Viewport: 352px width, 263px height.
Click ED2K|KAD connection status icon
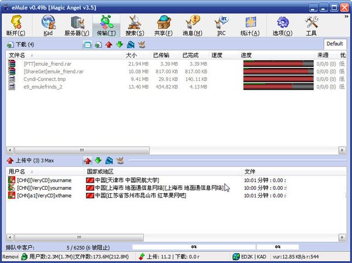pyautogui.click(x=236, y=257)
